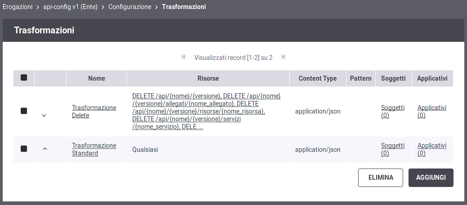The image size is (467, 205).
Task: Open Soggetti (0) for Trasformazione Delete
Action: pos(393,111)
